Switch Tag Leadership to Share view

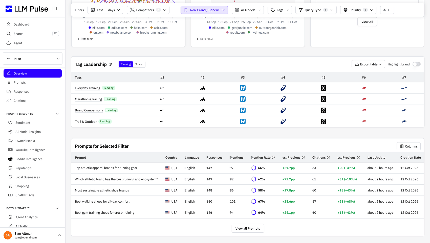click(139, 64)
